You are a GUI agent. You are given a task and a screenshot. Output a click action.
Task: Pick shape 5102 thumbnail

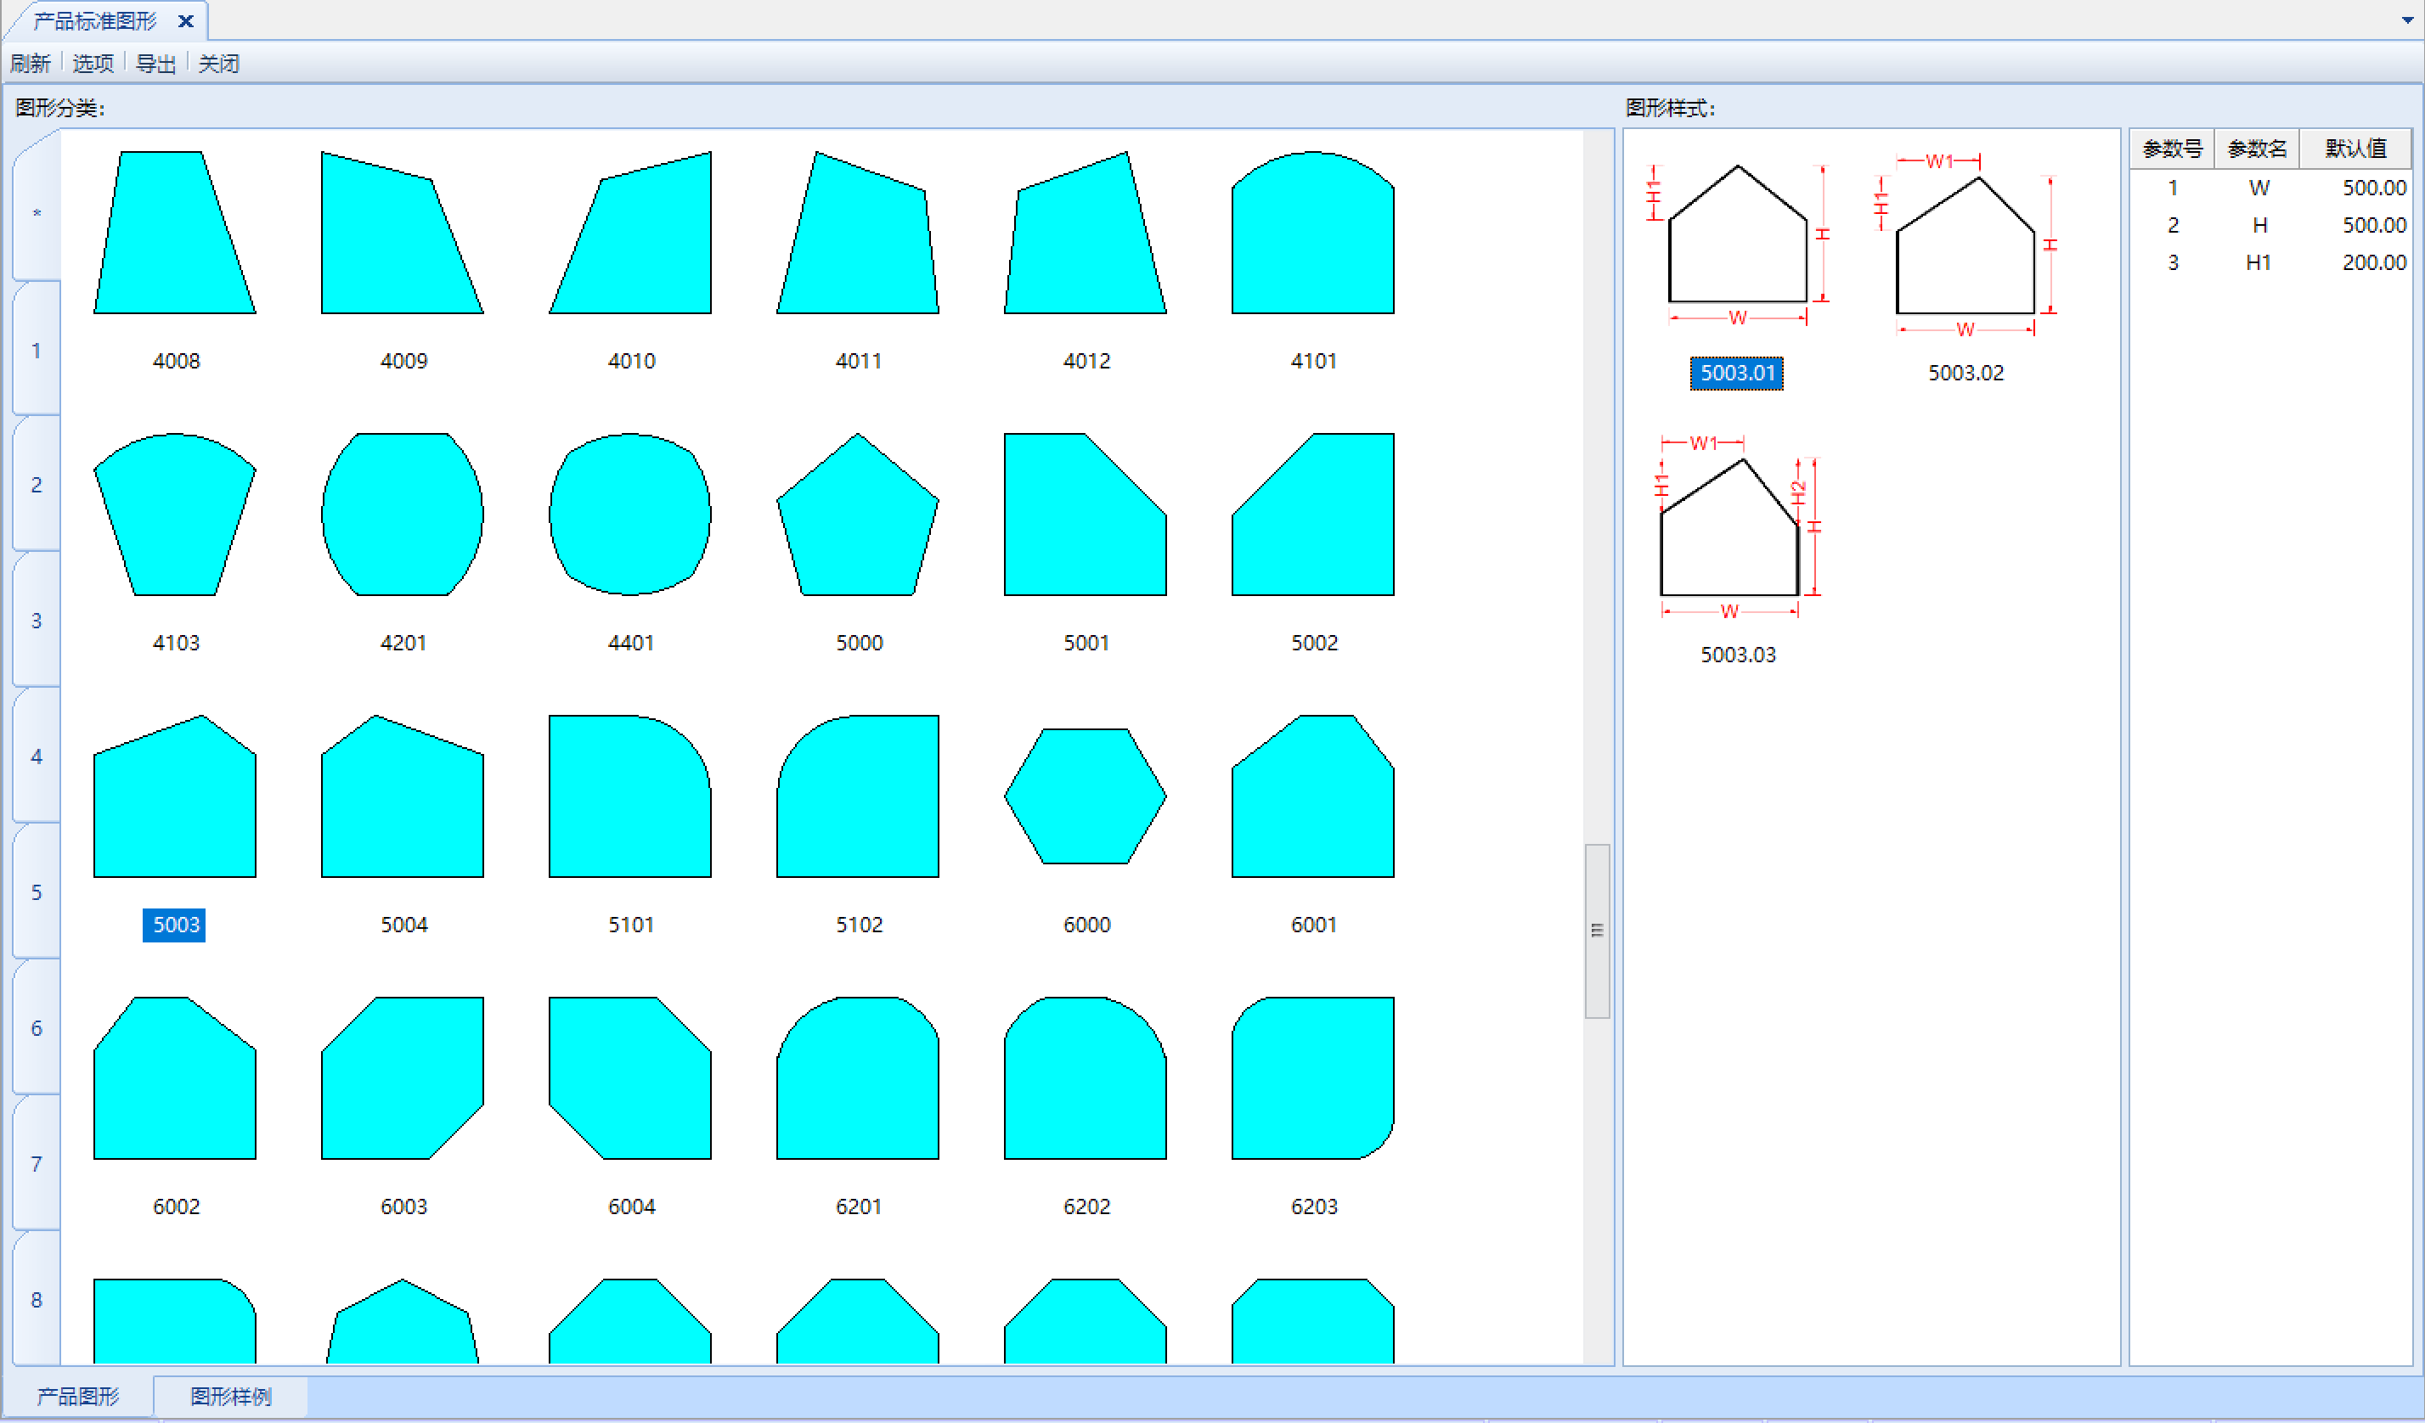click(857, 796)
